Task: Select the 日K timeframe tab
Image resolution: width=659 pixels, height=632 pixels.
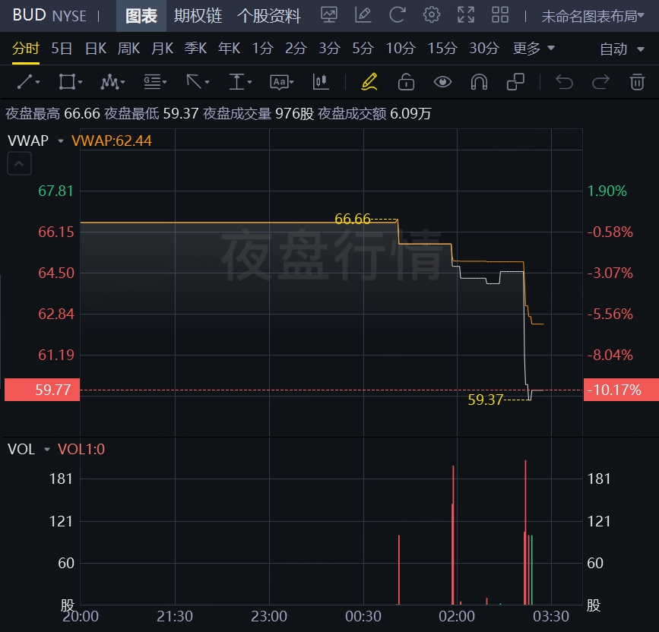Action: [x=95, y=49]
